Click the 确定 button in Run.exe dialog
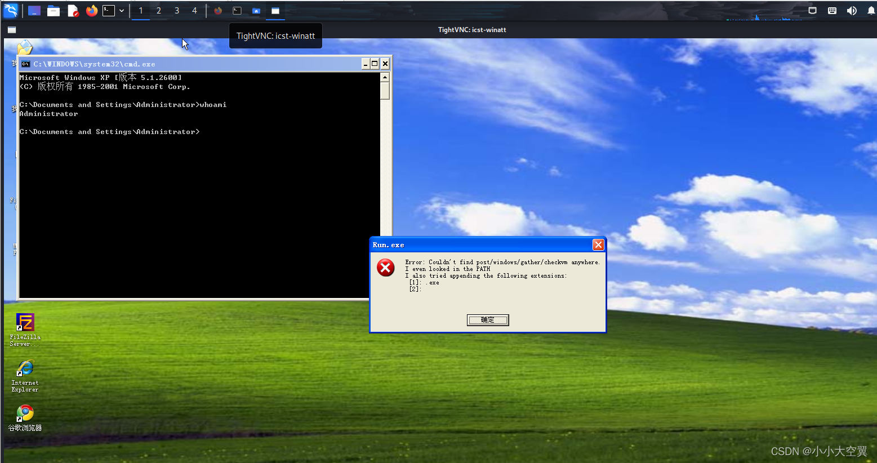877x463 pixels. tap(488, 320)
